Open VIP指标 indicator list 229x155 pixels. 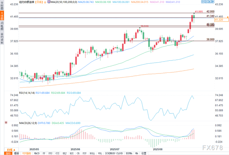coord(27,153)
